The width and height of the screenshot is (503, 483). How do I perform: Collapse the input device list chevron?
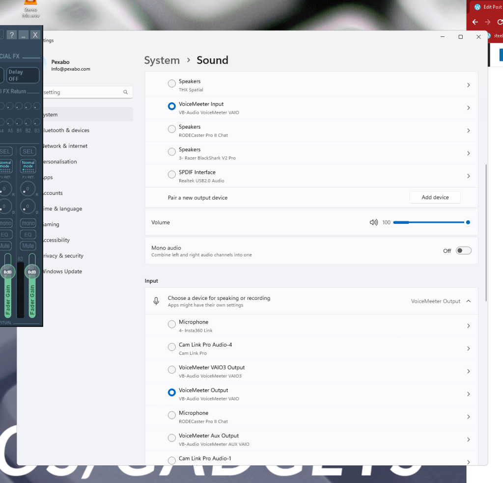[x=468, y=301]
